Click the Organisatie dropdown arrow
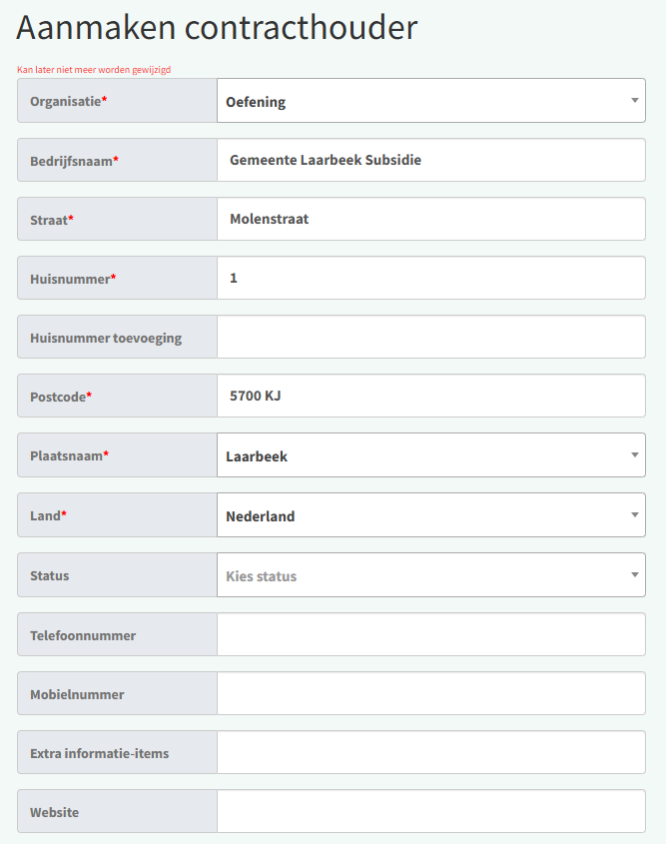 pos(635,101)
